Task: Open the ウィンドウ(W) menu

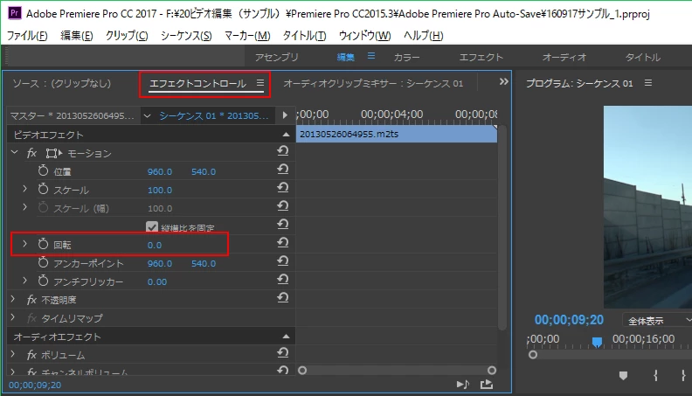Action: [364, 36]
